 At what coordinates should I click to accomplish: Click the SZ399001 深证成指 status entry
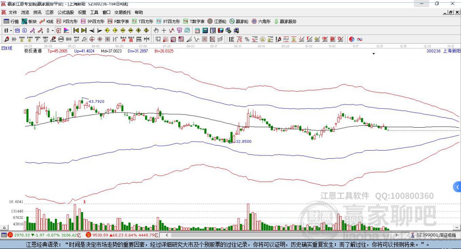pos(433,235)
